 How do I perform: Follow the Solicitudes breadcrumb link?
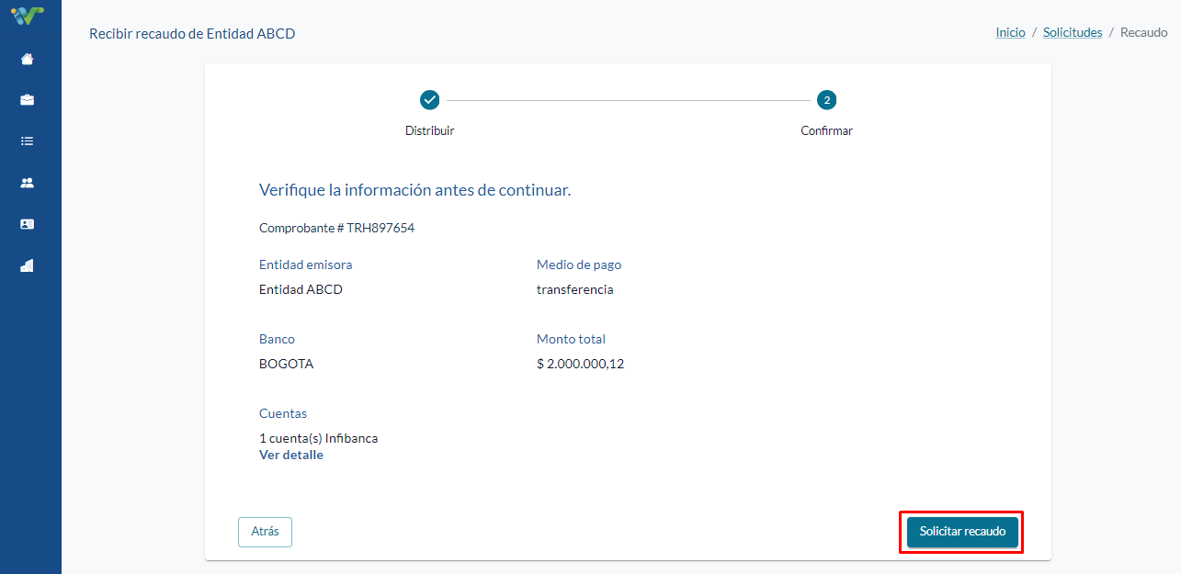[1073, 32]
